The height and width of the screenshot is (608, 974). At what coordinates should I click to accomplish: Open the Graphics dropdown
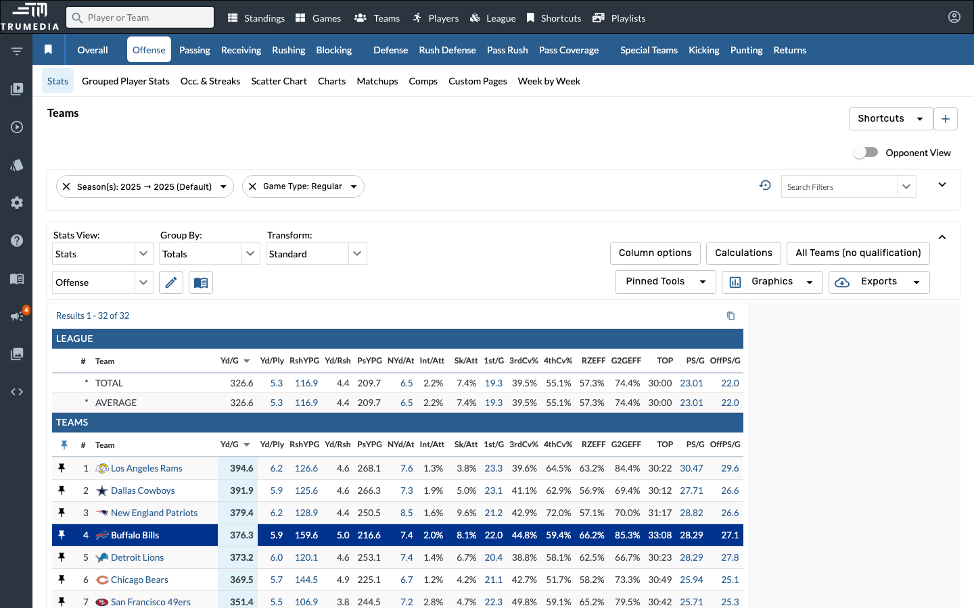[772, 282]
